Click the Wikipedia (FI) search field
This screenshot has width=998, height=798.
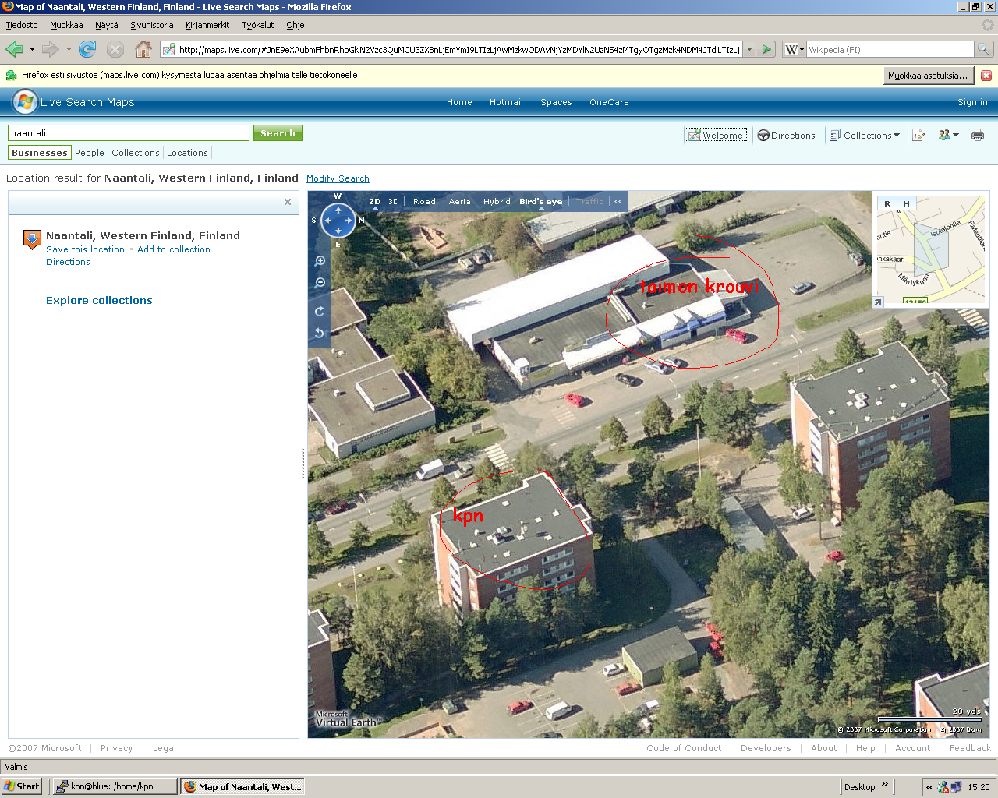890,50
